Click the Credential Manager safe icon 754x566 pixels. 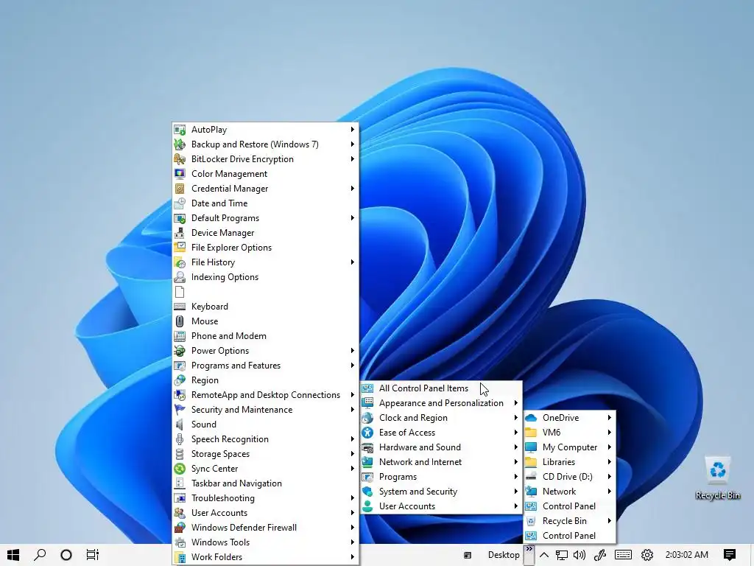coord(180,189)
